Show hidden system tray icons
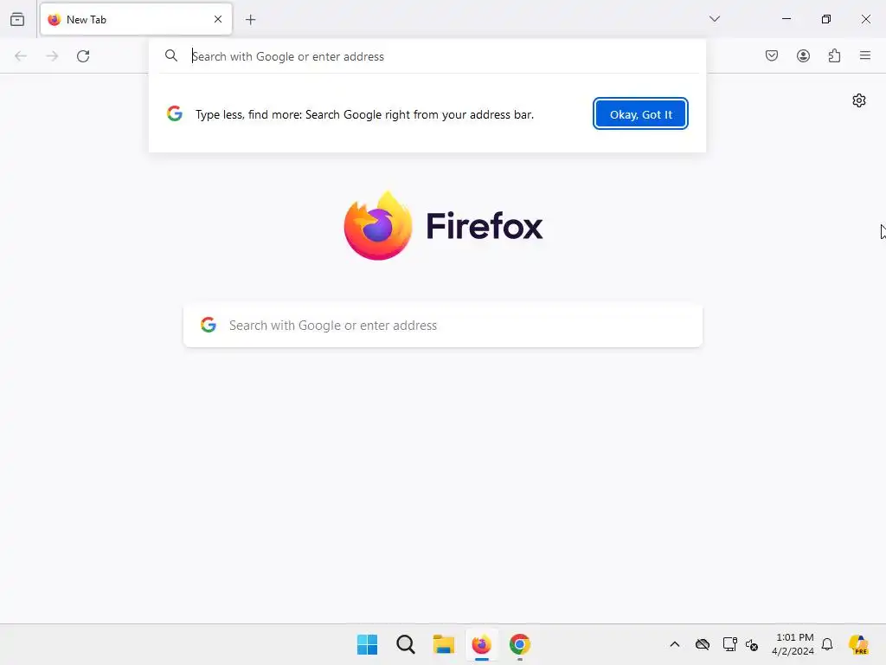Image resolution: width=886 pixels, height=665 pixels. click(x=675, y=644)
